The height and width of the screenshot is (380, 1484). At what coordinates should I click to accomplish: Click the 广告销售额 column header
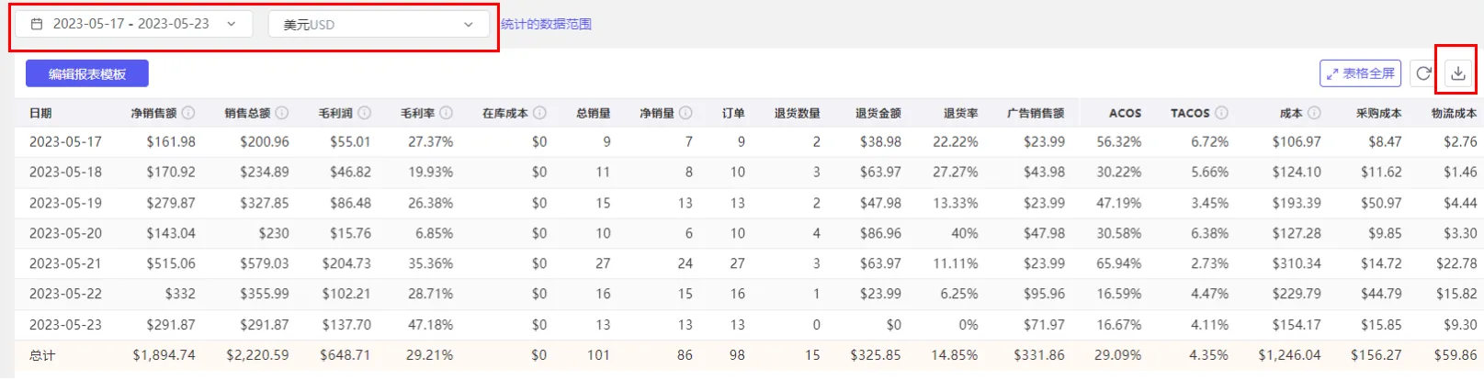click(1036, 113)
